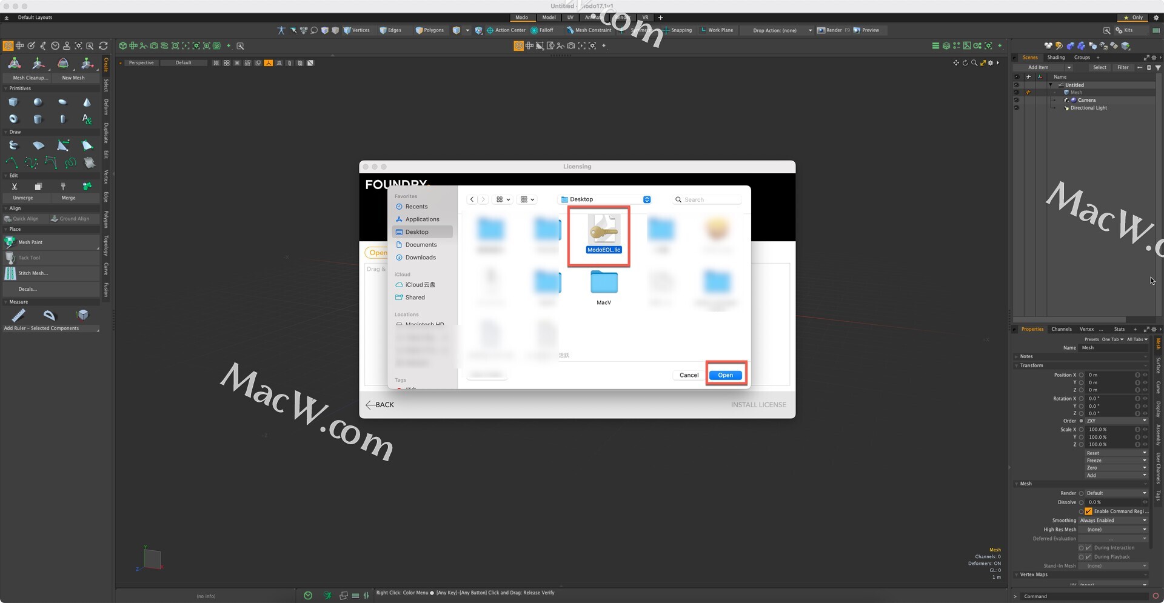
Task: Open the Desktop location dropdown in file dialog
Action: [606, 199]
